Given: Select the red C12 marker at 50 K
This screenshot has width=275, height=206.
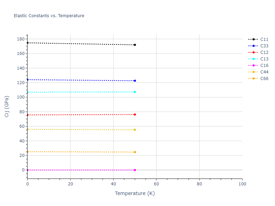Looking at the screenshot, I should tap(135, 114).
